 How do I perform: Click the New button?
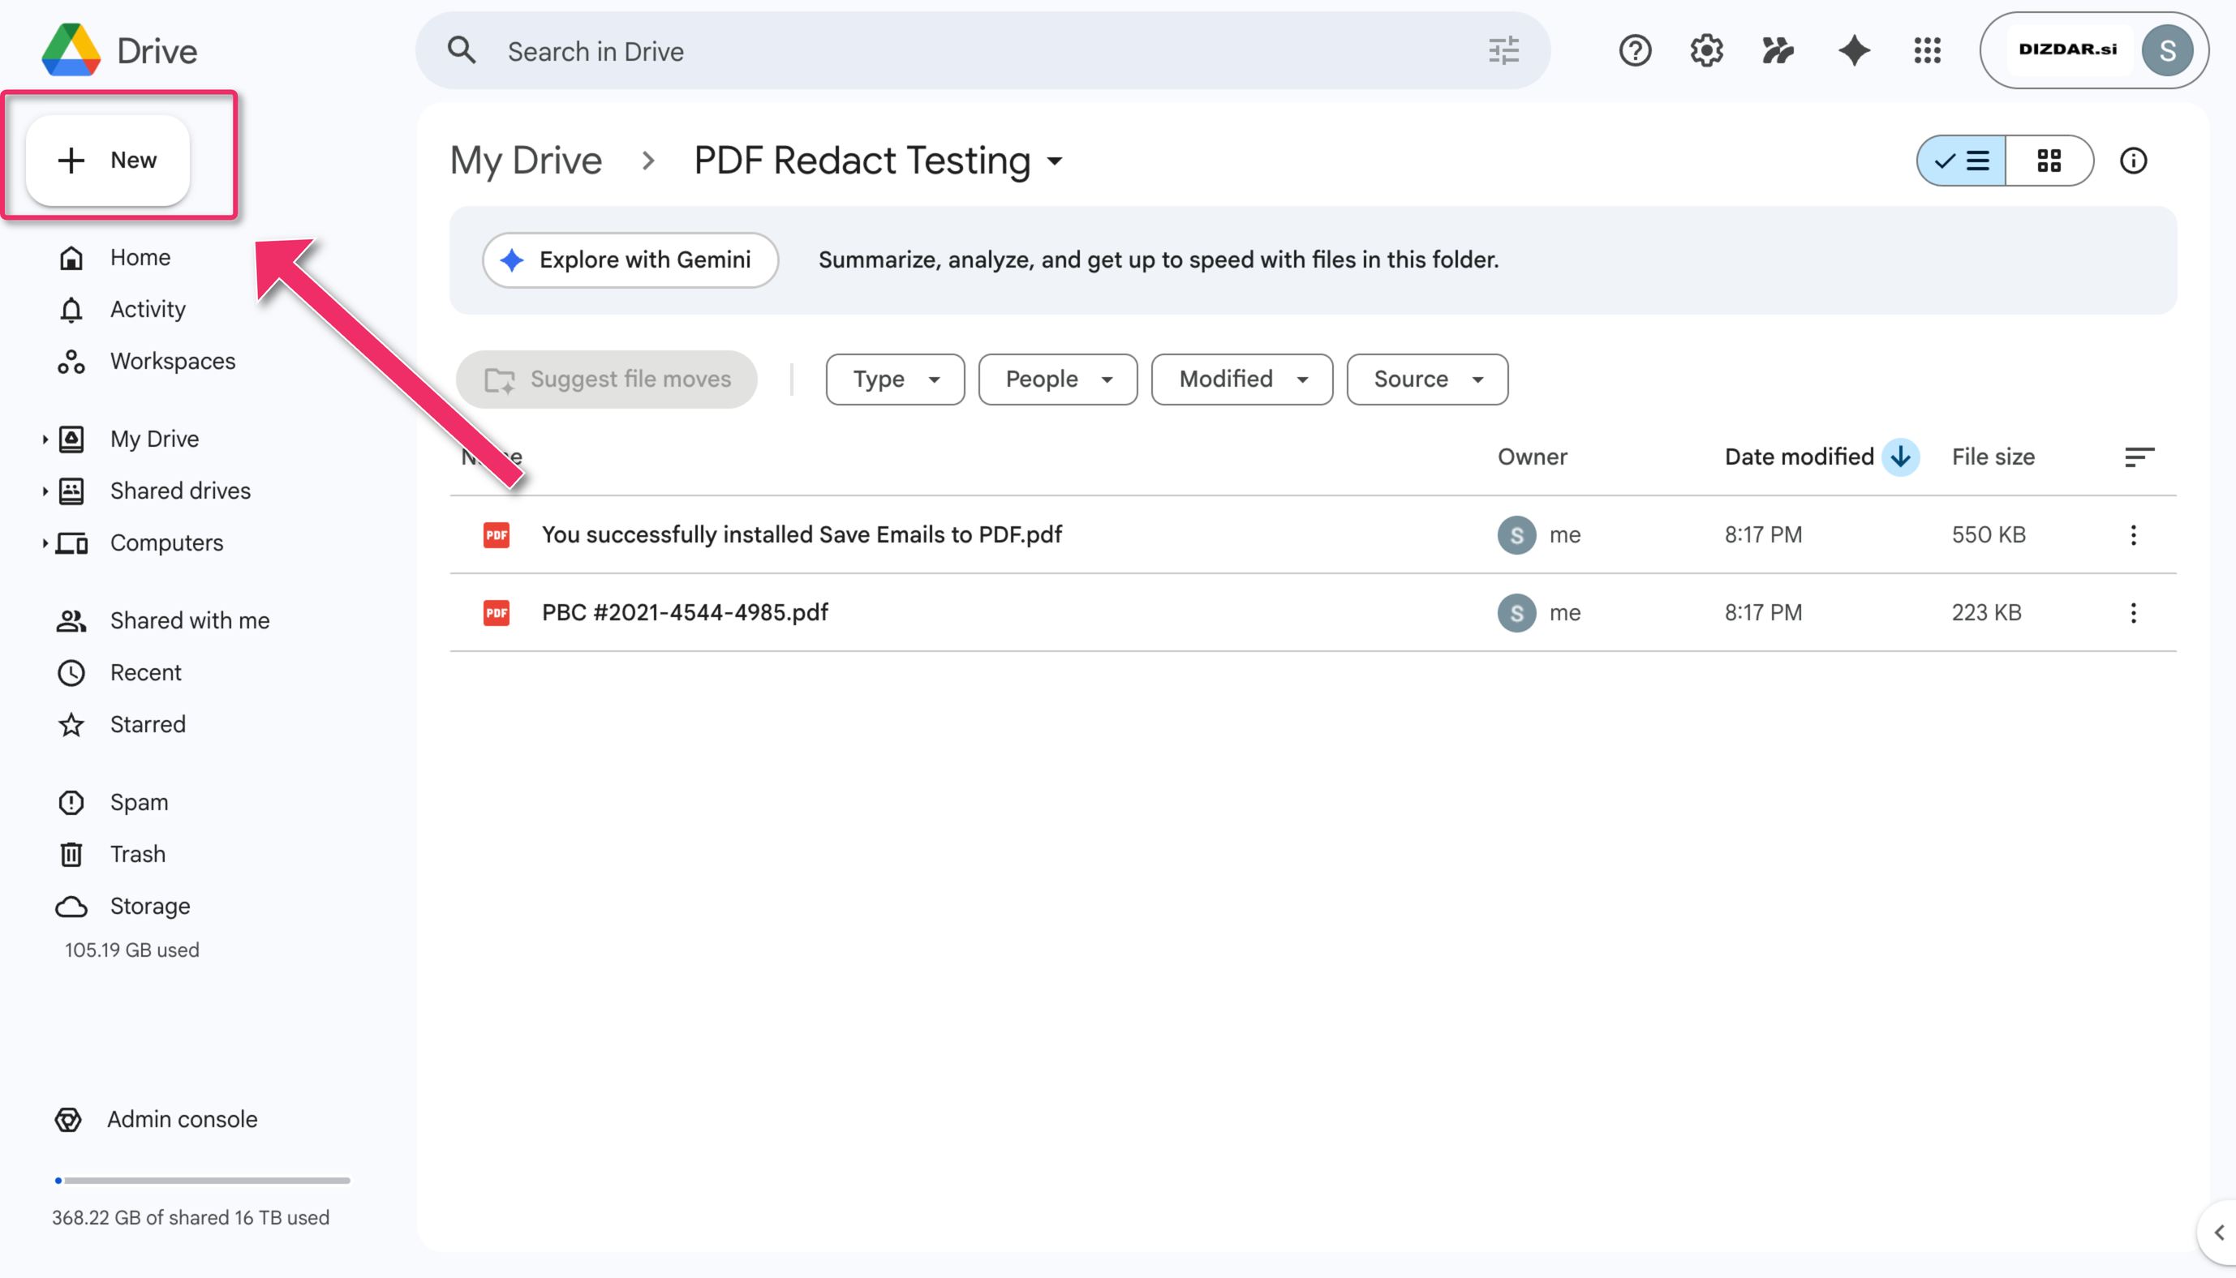click(x=108, y=161)
